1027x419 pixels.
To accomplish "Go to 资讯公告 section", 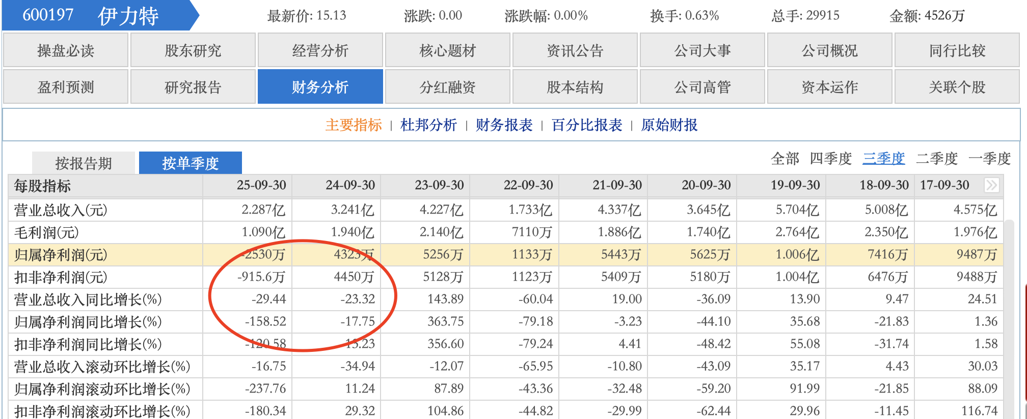I will pos(575,50).
